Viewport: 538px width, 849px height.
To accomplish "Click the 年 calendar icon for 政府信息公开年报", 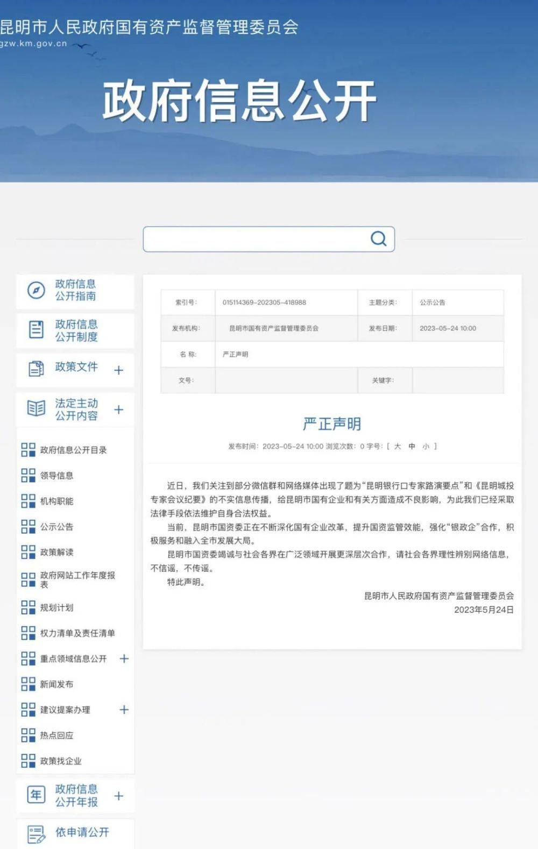I will pos(36,795).
